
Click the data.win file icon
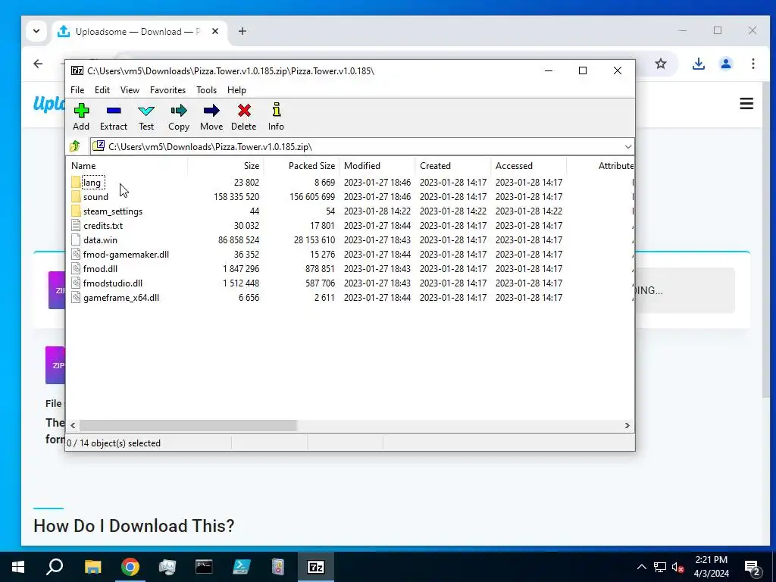click(x=76, y=239)
